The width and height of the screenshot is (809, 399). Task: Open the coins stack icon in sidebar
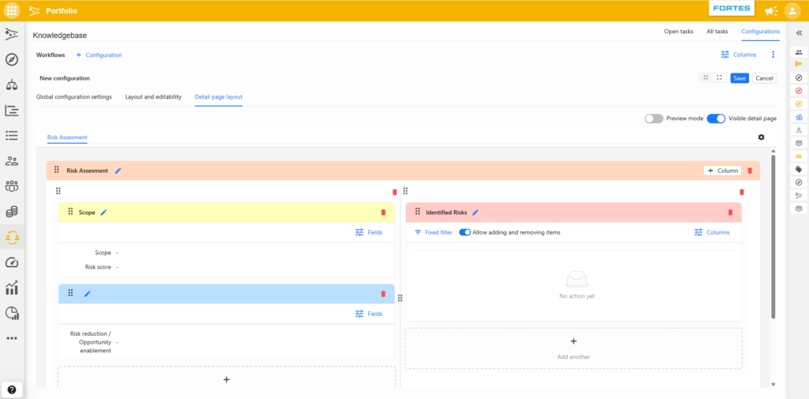(12, 212)
